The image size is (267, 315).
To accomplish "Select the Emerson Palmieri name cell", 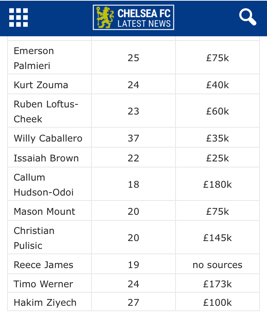I will pos(34,58).
